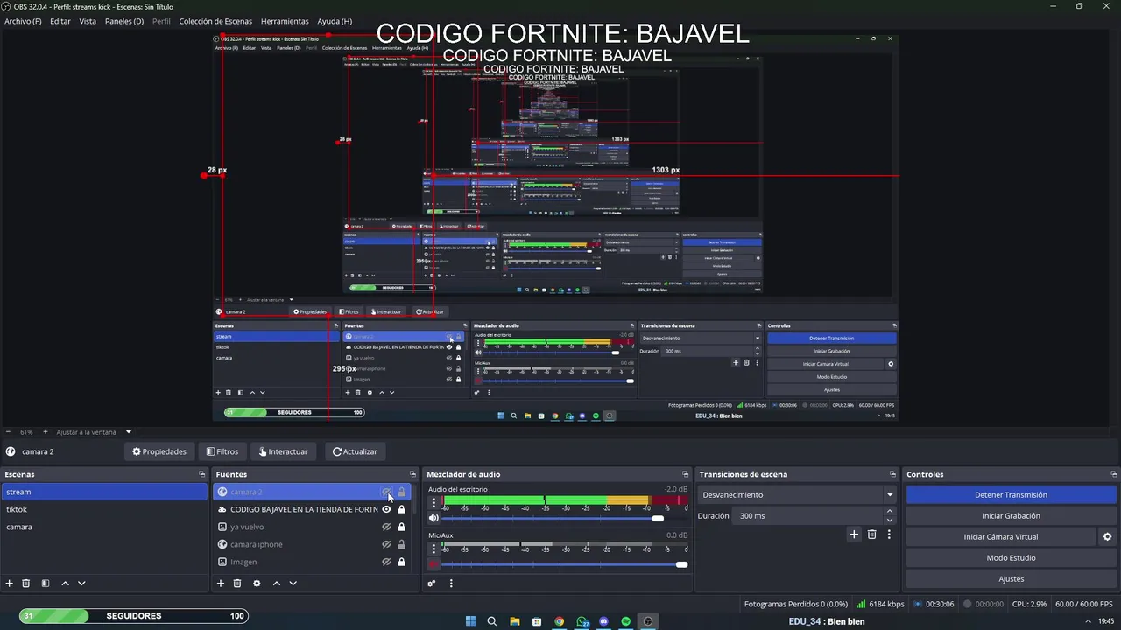The image size is (1121, 630).
Task: Move source down with Fuentes down arrow
Action: [x=293, y=584]
